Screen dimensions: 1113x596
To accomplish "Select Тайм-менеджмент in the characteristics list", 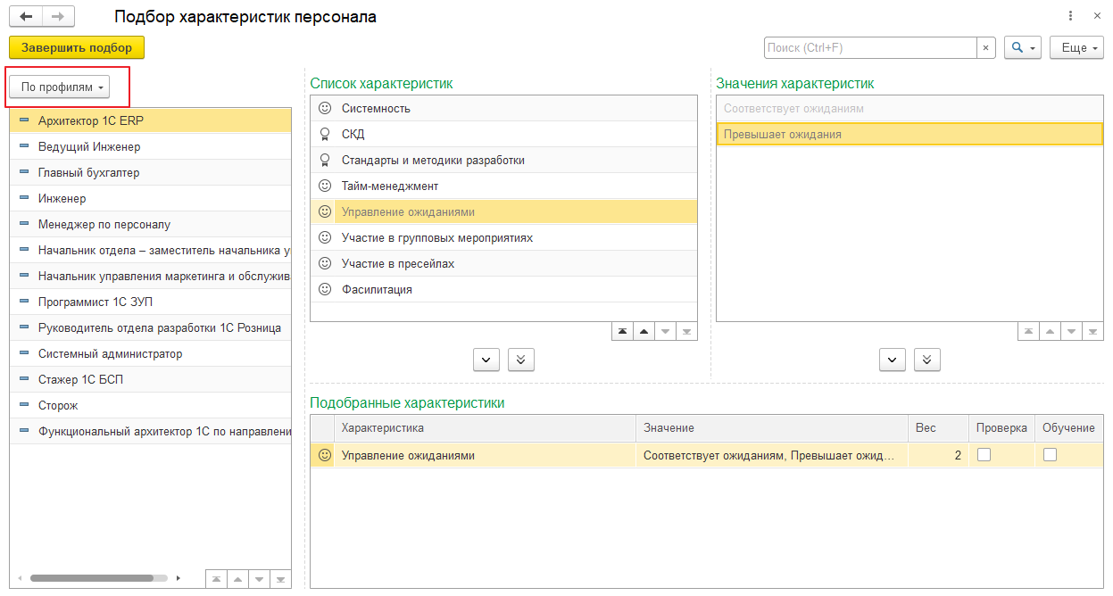I will click(x=389, y=186).
